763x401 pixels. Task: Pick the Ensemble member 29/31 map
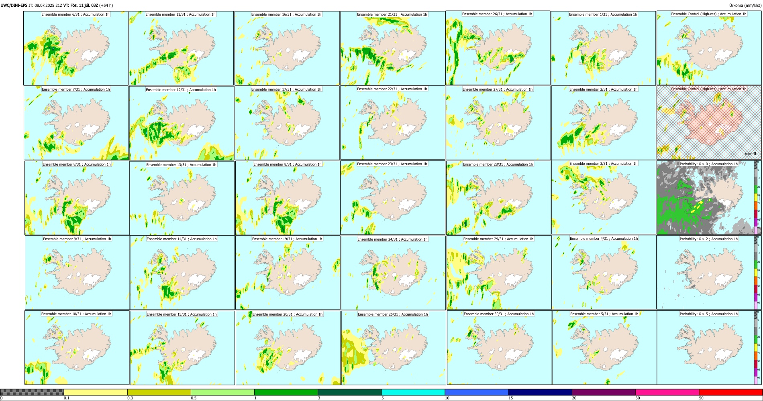[499, 273]
